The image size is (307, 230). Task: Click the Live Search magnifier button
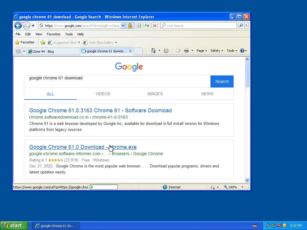pyautogui.click(x=241, y=25)
